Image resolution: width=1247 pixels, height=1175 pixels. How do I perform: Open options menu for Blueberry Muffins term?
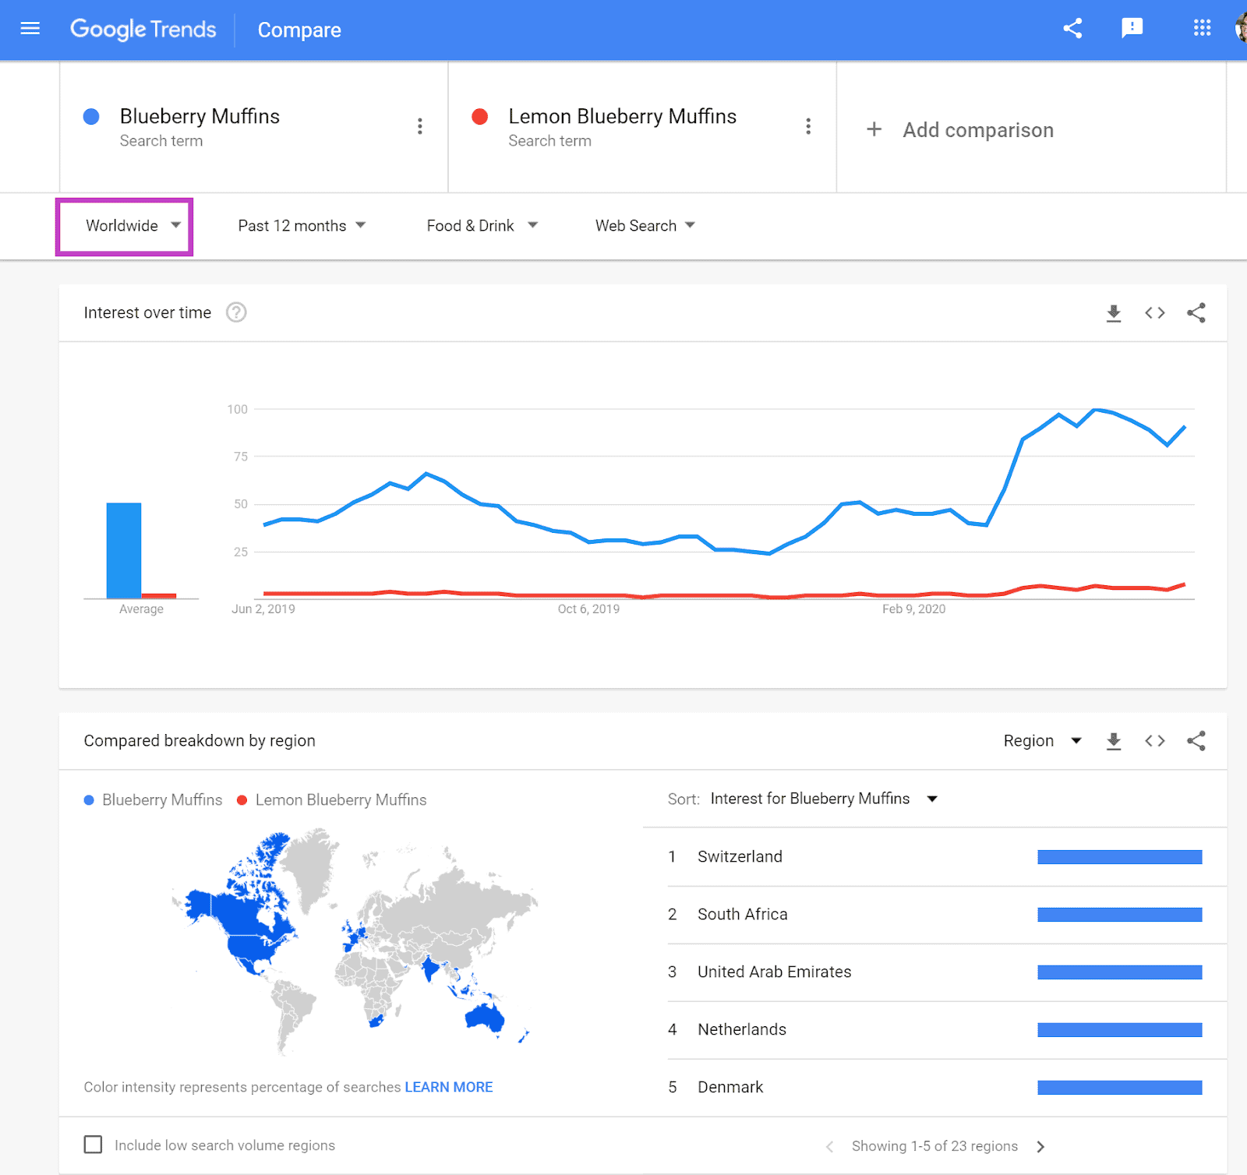(x=419, y=126)
